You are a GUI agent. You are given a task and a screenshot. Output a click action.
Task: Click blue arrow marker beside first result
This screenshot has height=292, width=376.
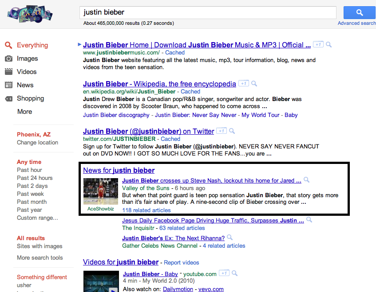pos(79,44)
